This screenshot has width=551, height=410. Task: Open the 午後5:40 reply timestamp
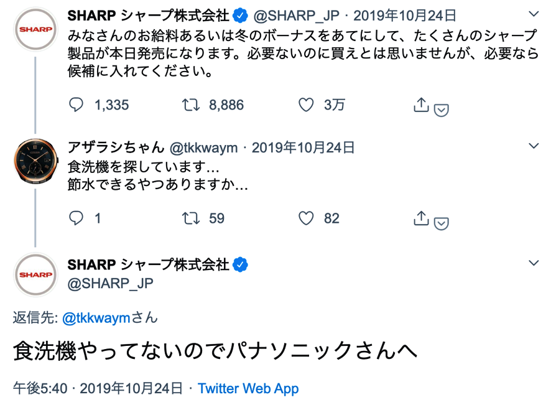pyautogui.click(x=40, y=389)
